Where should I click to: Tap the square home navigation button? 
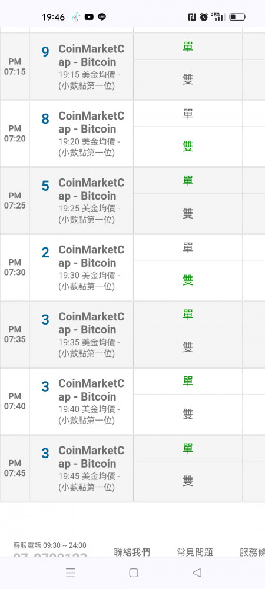point(134,573)
